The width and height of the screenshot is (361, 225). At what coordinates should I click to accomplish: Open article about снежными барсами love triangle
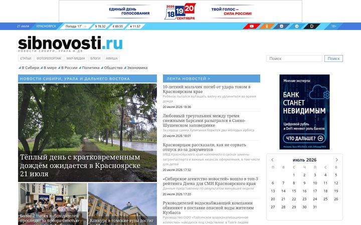[x=204, y=120]
